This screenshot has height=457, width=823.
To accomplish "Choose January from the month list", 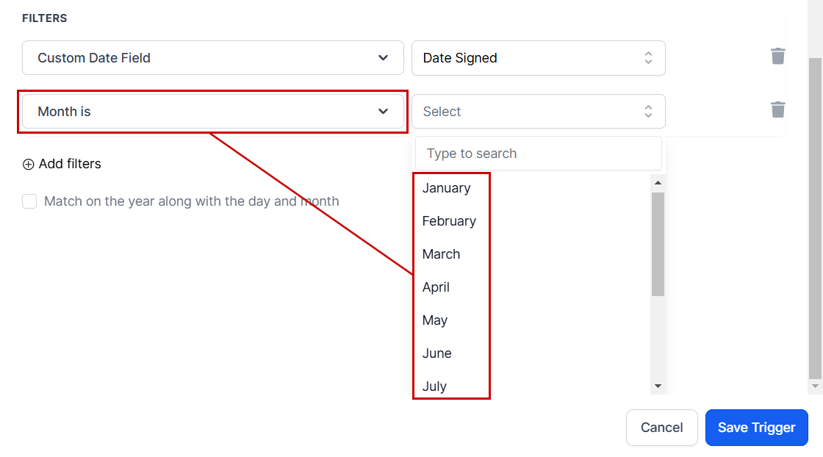I will [x=447, y=188].
